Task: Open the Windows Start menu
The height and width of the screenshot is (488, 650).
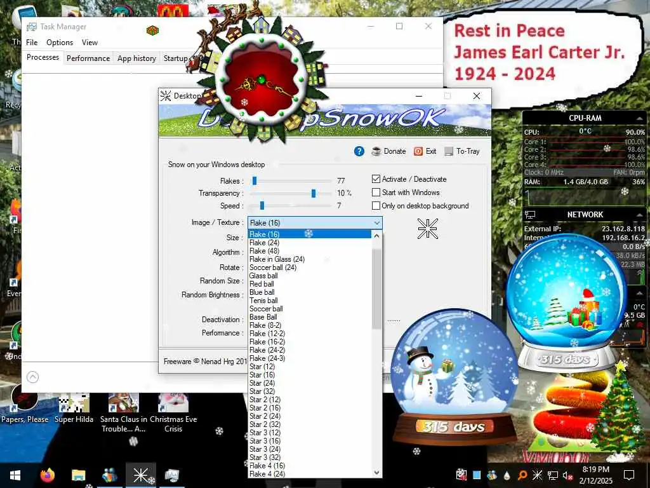Action: [x=15, y=475]
